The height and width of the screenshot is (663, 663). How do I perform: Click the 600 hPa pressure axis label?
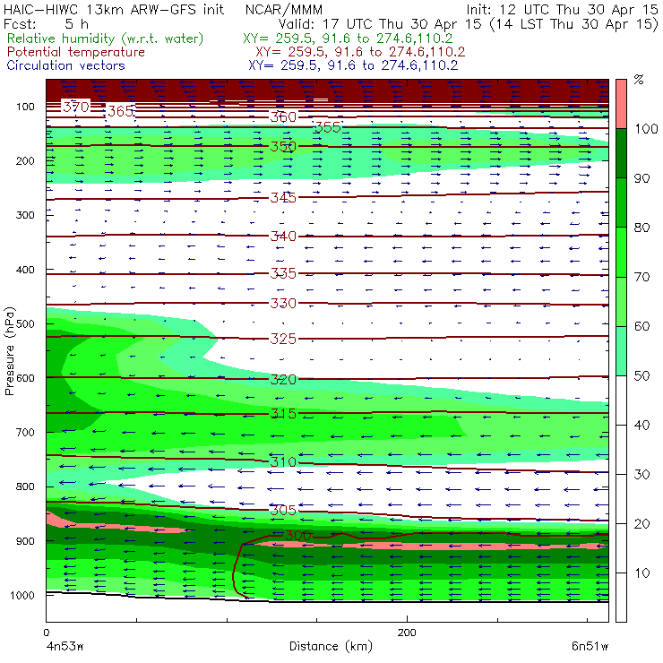coord(25,378)
